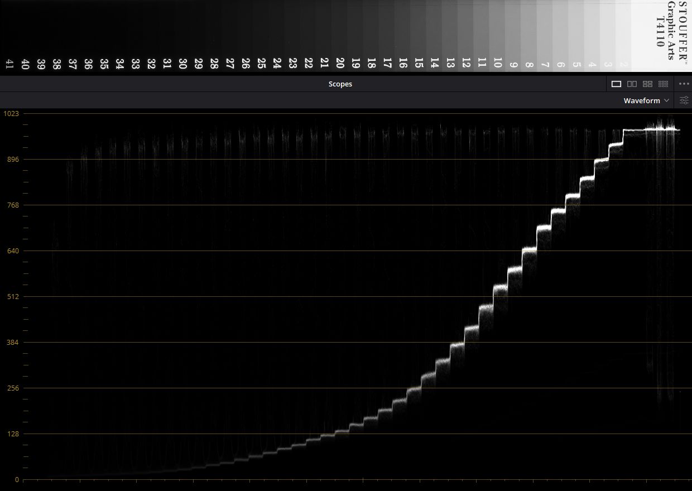This screenshot has height=491, width=692.
Task: Expand the Waveform scope type dropdown
Action: [x=647, y=101]
